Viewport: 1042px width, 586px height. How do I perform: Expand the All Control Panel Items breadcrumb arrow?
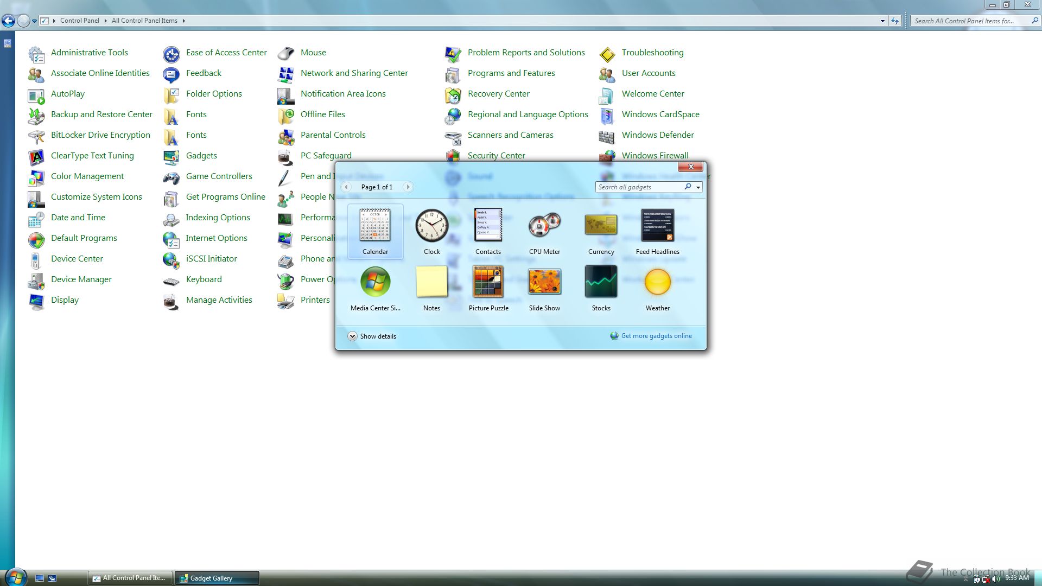tap(183, 21)
